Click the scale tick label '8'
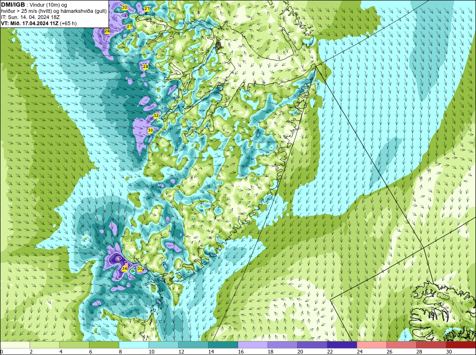 tap(120, 351)
